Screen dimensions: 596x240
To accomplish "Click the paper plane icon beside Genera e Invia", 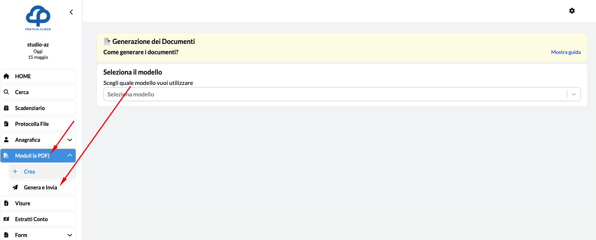I will pos(15,187).
